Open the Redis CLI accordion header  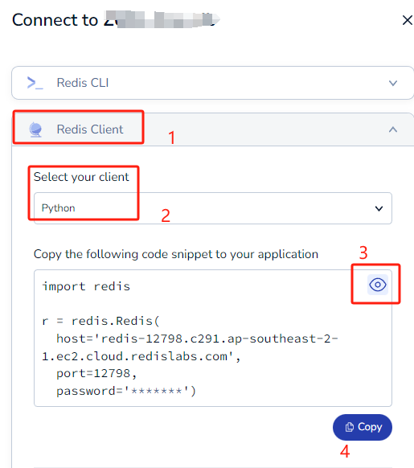pos(213,83)
